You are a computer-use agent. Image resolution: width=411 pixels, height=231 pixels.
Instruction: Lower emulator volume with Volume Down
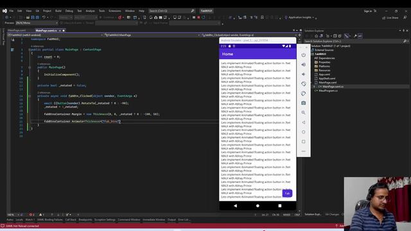303,74
